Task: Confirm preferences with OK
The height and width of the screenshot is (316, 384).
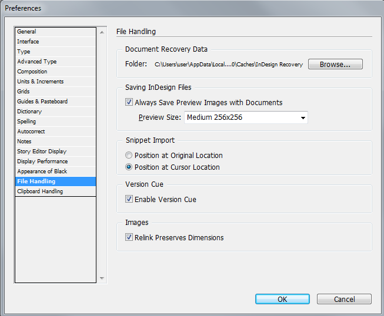Action: (x=282, y=299)
